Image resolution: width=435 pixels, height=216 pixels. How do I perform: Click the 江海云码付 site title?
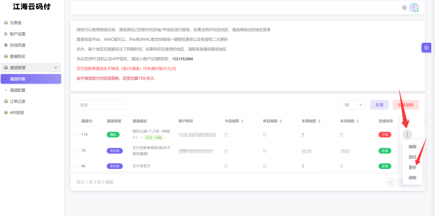point(32,7)
